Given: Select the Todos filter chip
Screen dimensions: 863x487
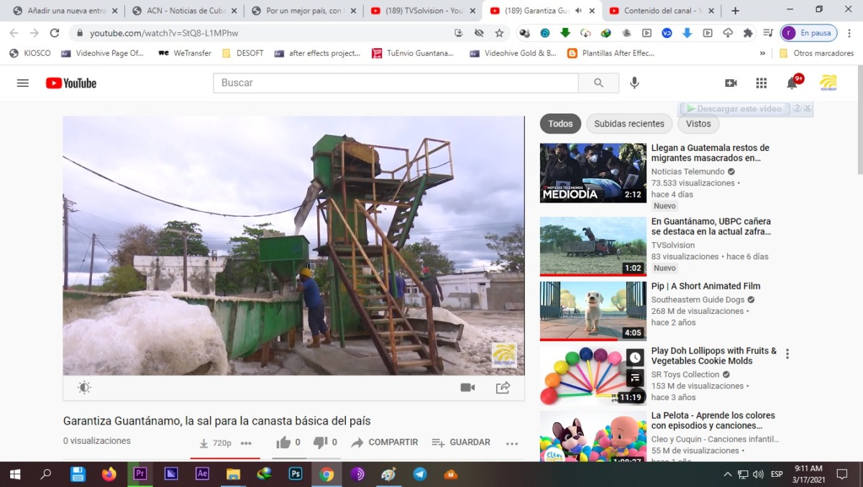Looking at the screenshot, I should pos(561,124).
